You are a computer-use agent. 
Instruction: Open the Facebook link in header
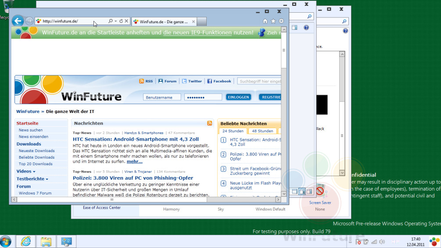click(219, 81)
